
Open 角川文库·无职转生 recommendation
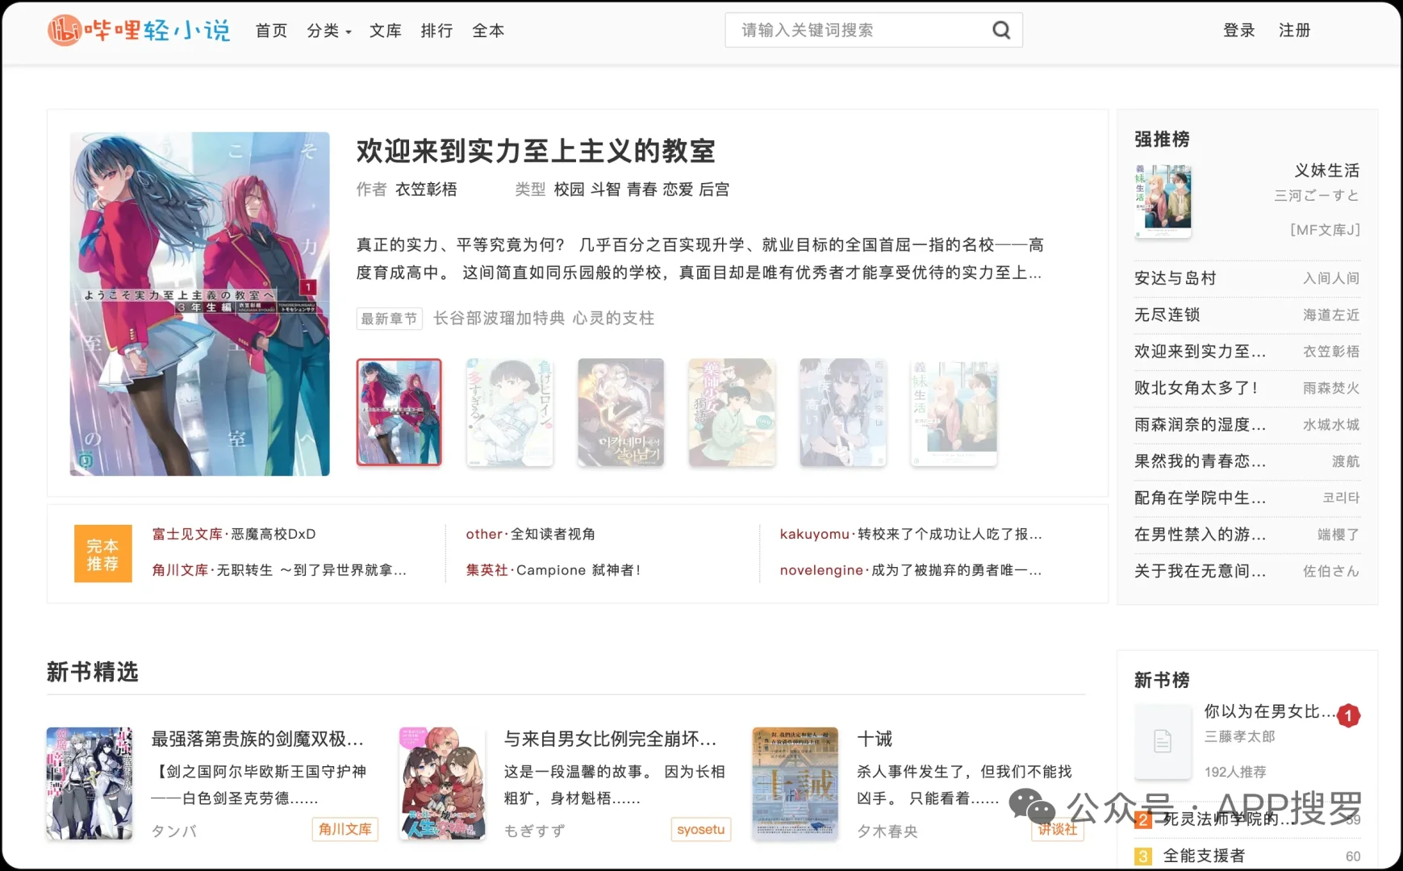point(279,570)
